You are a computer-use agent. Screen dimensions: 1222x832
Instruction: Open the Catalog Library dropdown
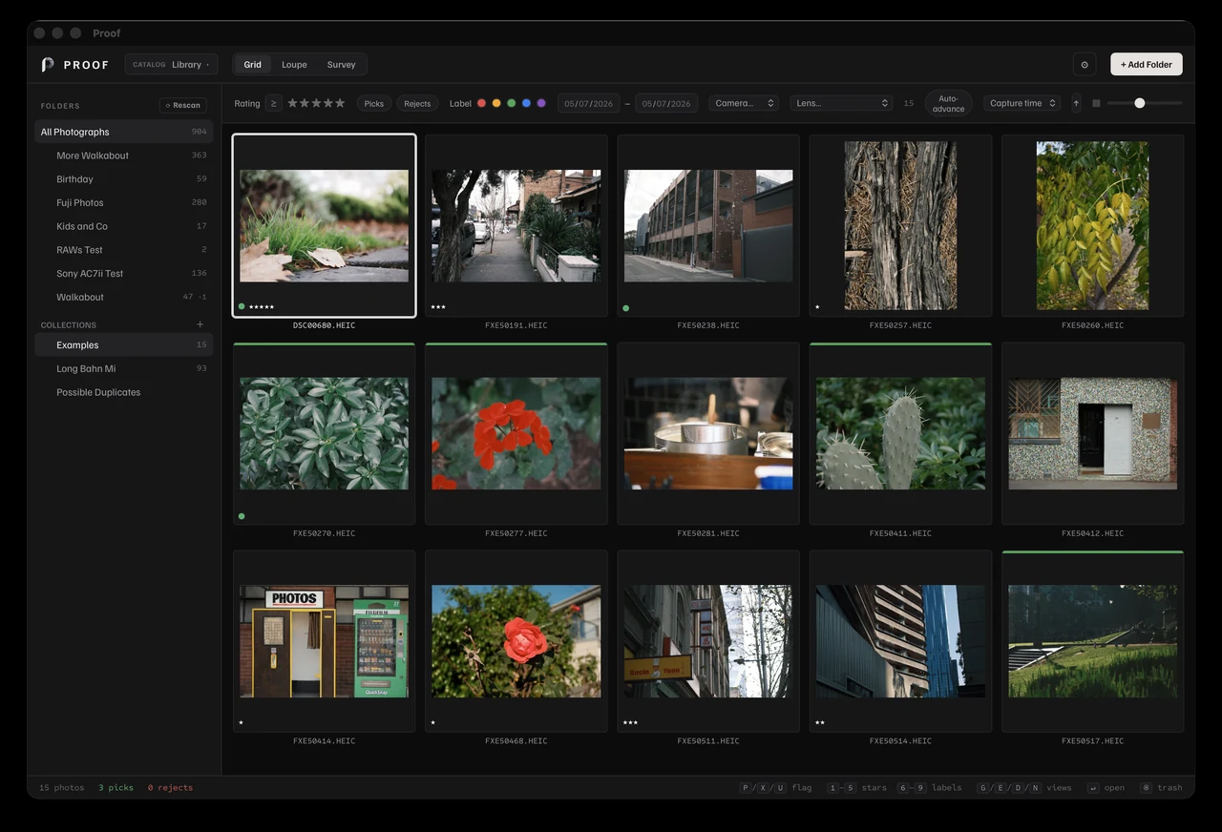click(172, 65)
